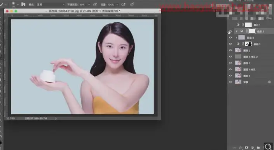Click the flow 100% field
The height and width of the screenshot is (150, 274).
[x=111, y=5]
